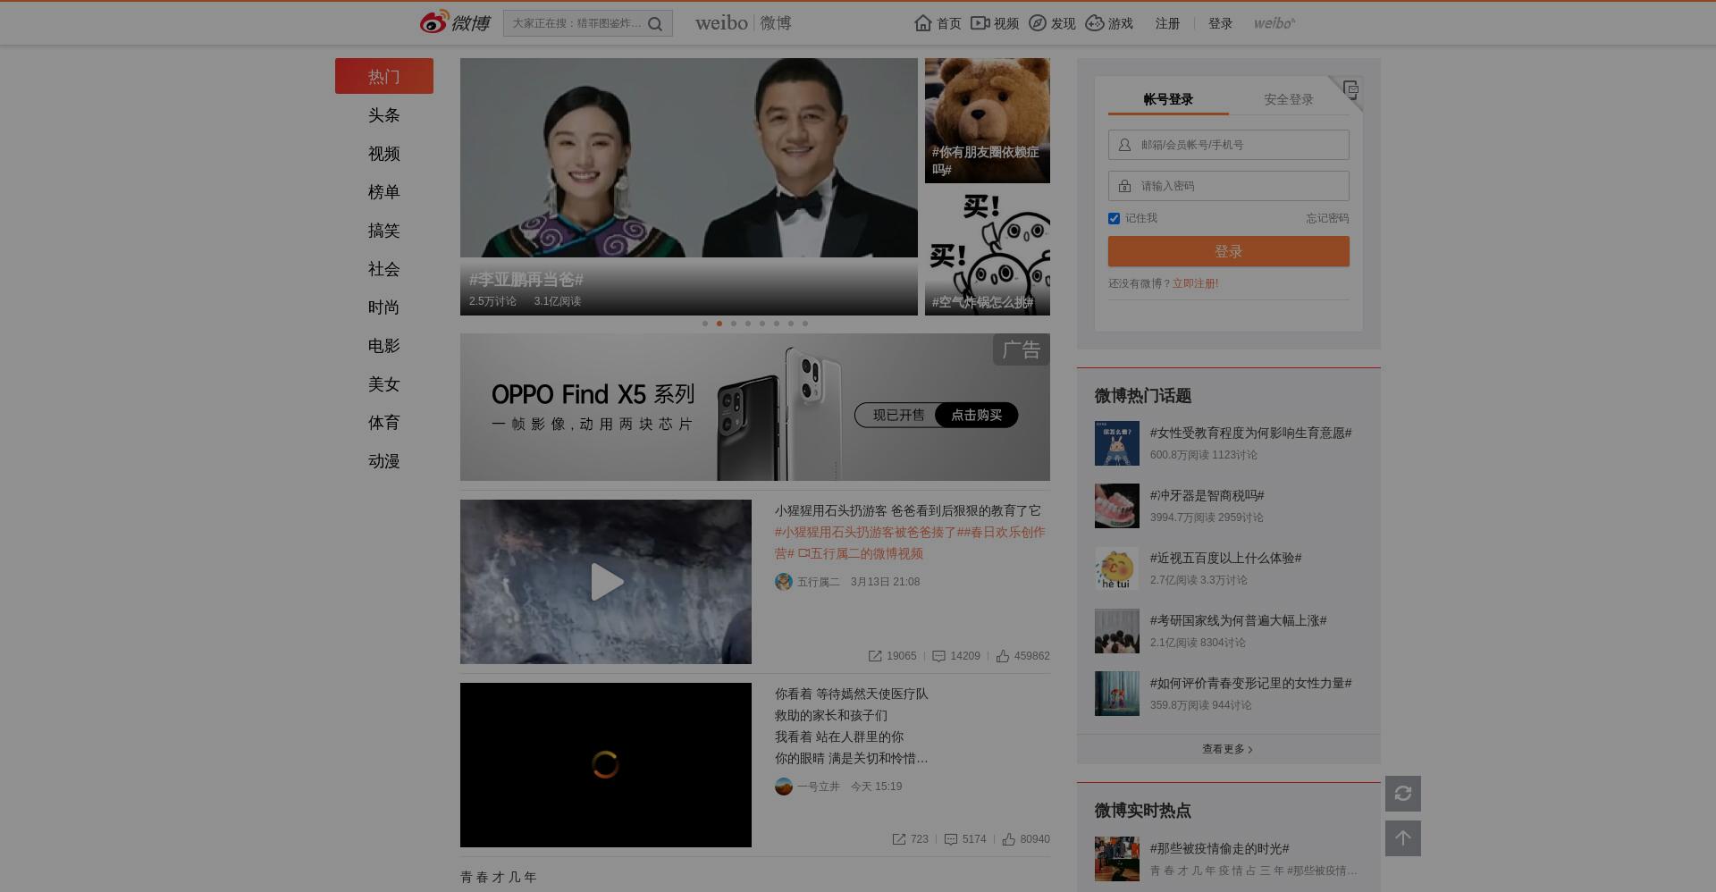Open 首页 home icon in top nav

click(923, 23)
